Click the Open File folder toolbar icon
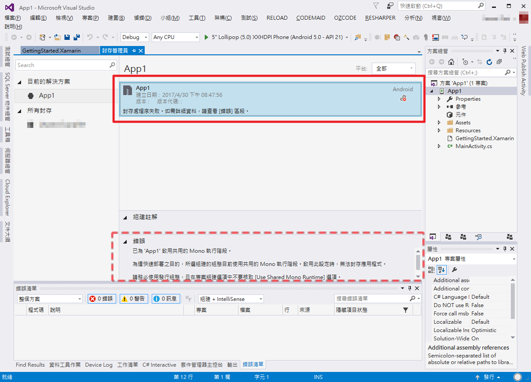 point(57,37)
